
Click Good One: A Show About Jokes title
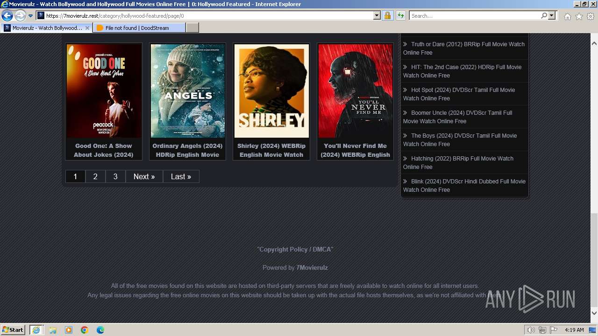104,150
